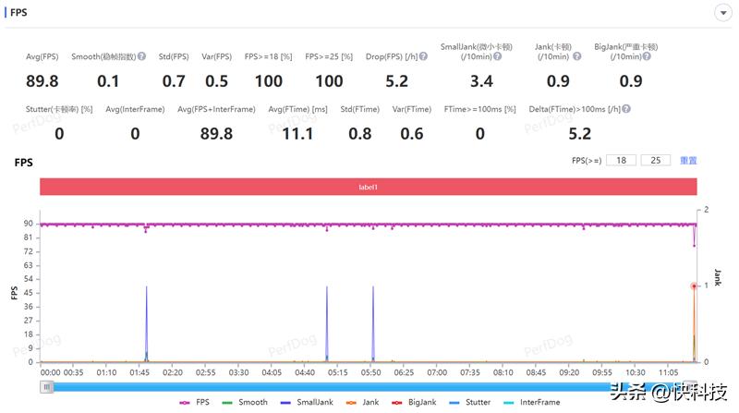The image size is (739, 413).
Task: Click BigJank question mark icon
Action: pyautogui.click(x=647, y=56)
